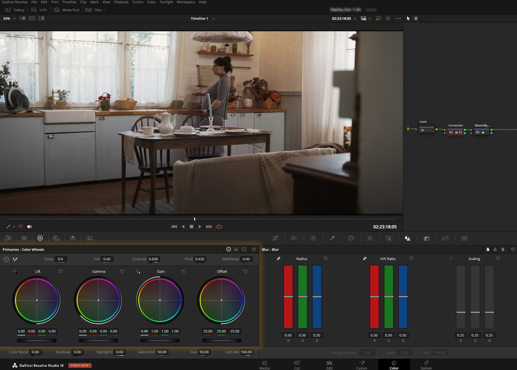The width and height of the screenshot is (517, 370).
Task: Toggle loop playback button
Action: pos(219,226)
